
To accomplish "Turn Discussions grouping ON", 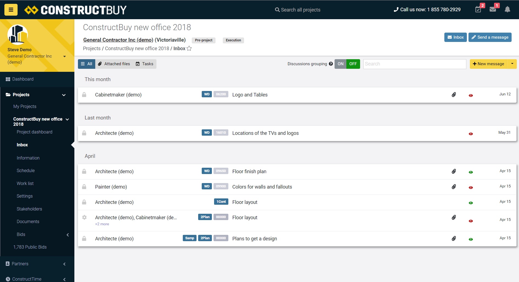I will (340, 64).
